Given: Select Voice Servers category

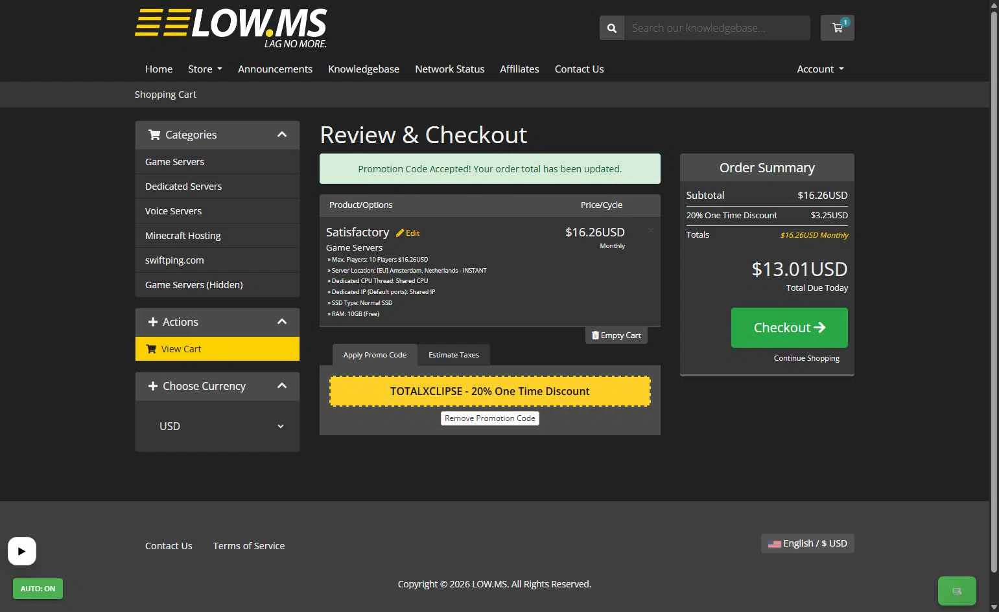Looking at the screenshot, I should [x=217, y=211].
